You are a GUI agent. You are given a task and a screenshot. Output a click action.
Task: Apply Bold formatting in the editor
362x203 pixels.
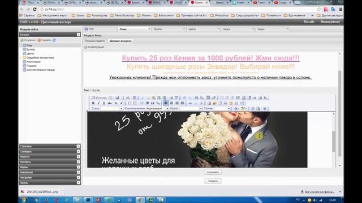[93, 103]
